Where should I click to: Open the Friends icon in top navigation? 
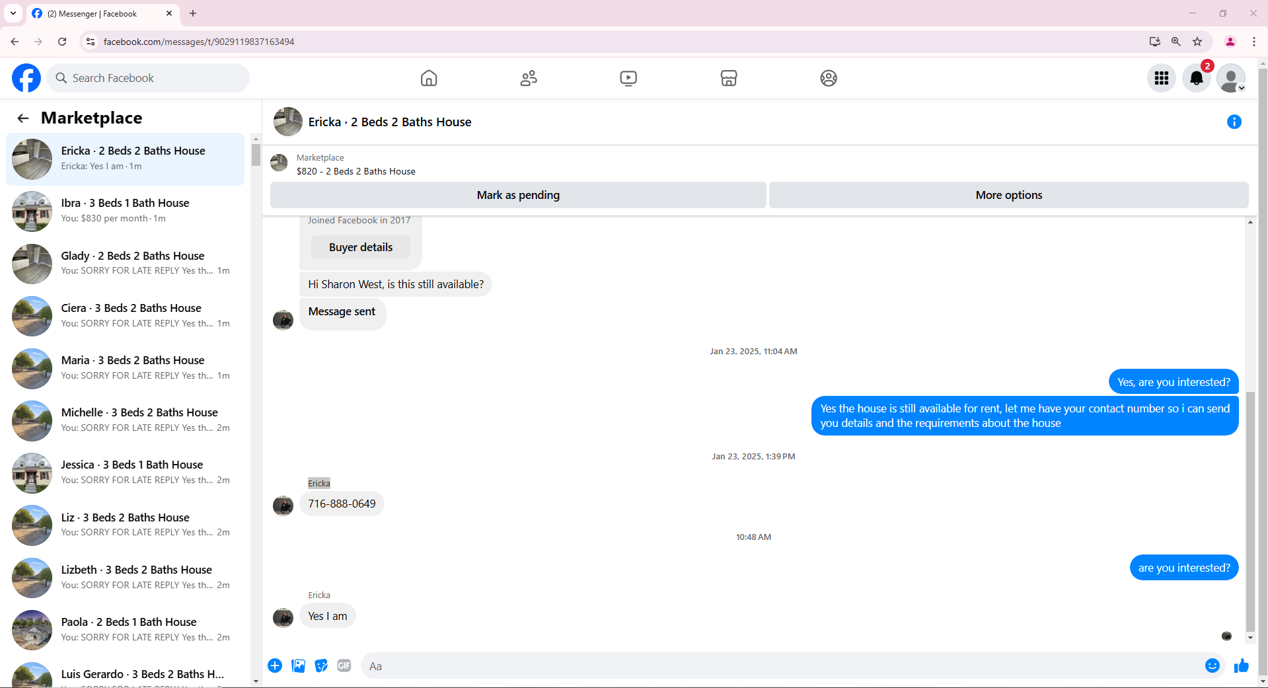529,78
